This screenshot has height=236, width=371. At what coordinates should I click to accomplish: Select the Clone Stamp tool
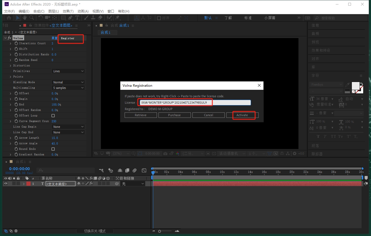coord(93,18)
